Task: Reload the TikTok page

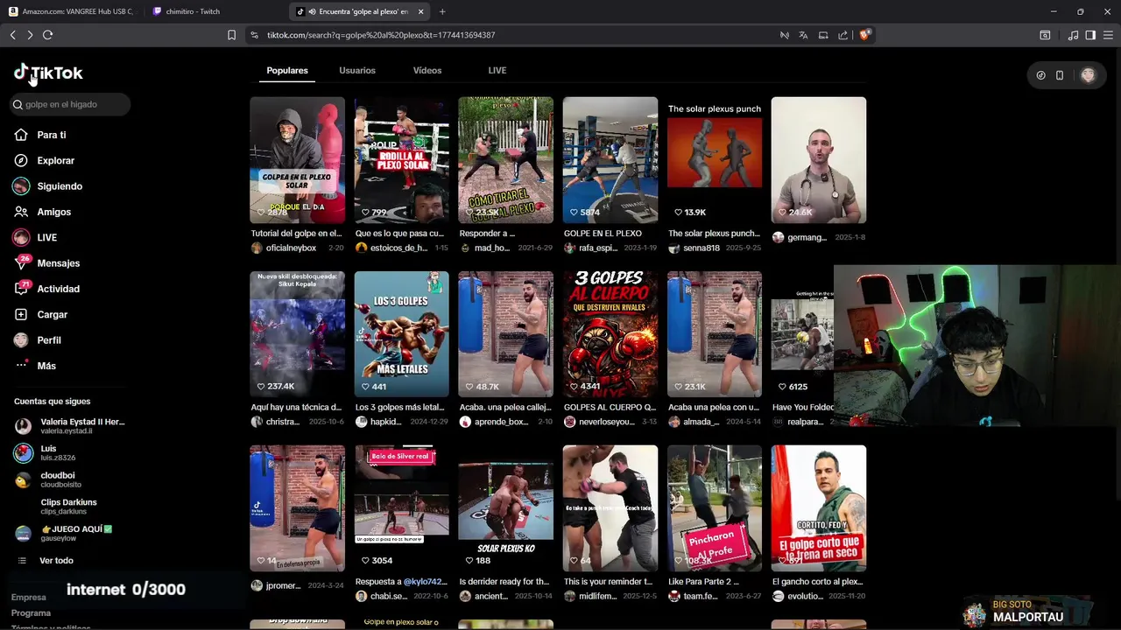Action: [47, 35]
